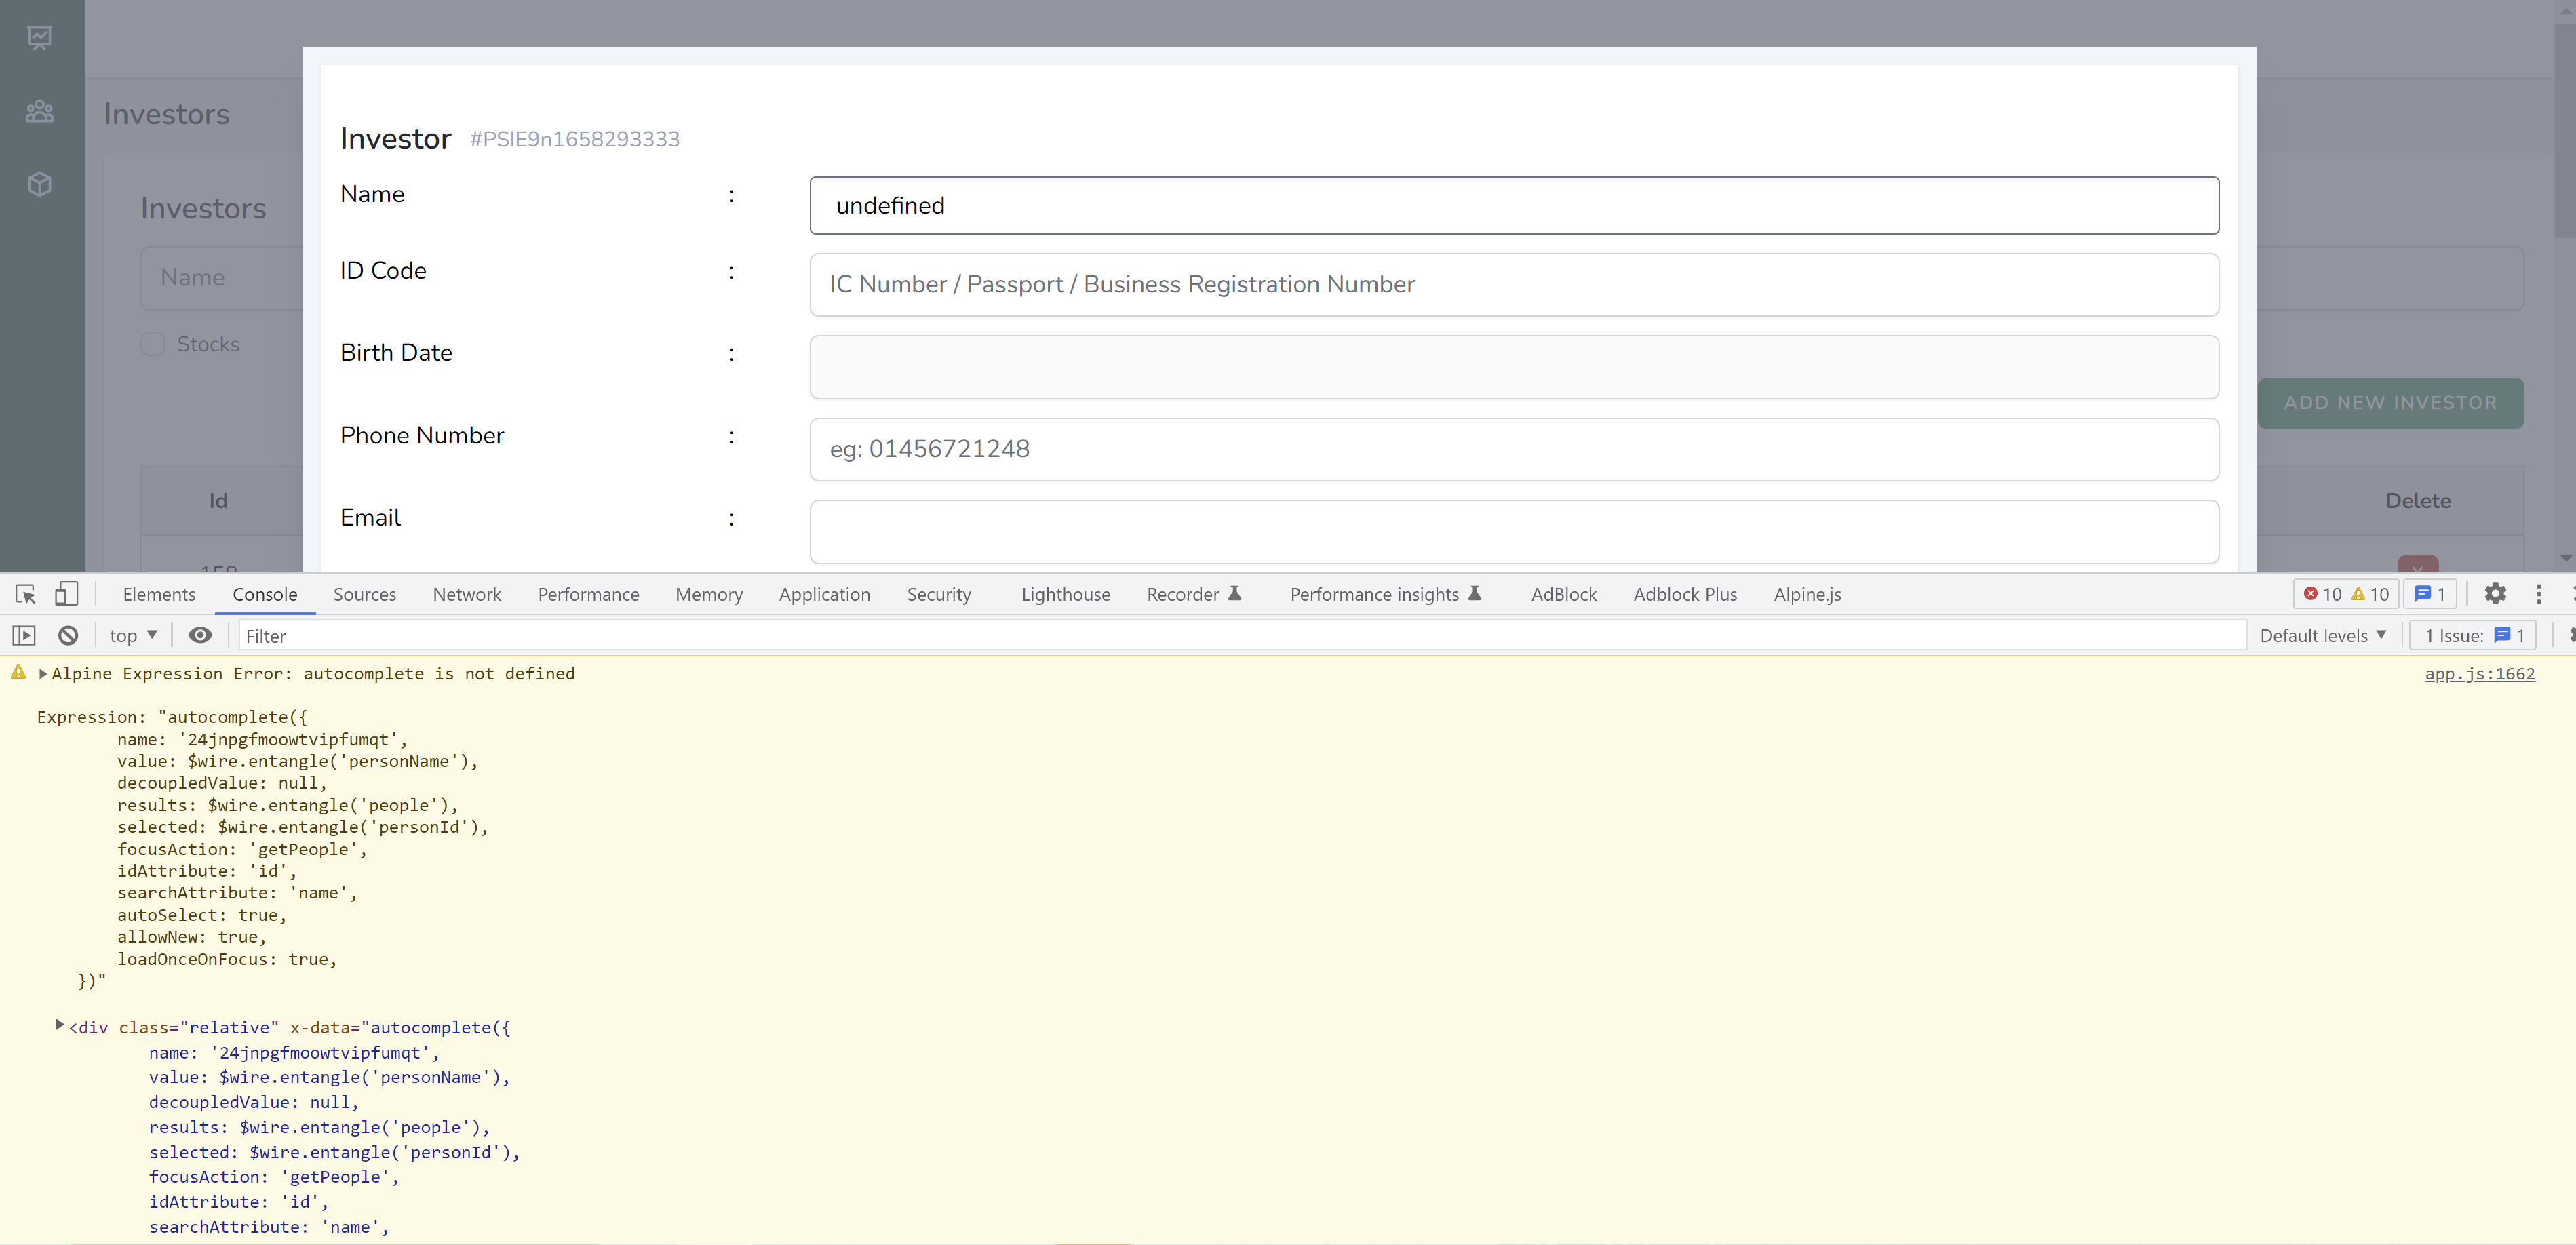Expand the div class relative element
Image resolution: width=2576 pixels, height=1245 pixels.
point(60,1025)
